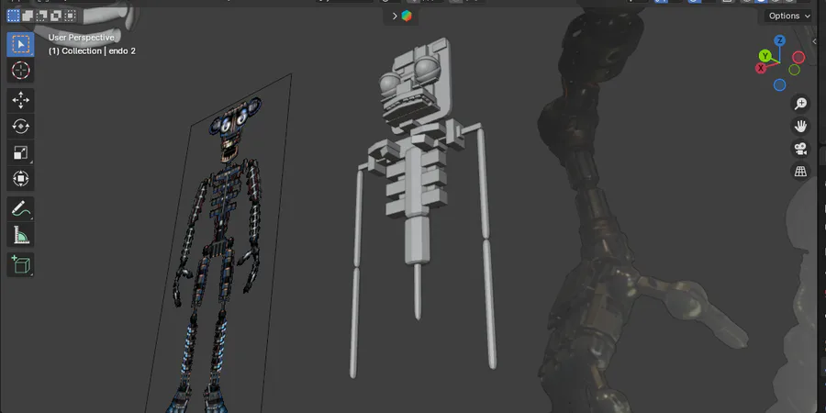826x413 pixels.
Task: Select the Transform tool
Action: 20,179
